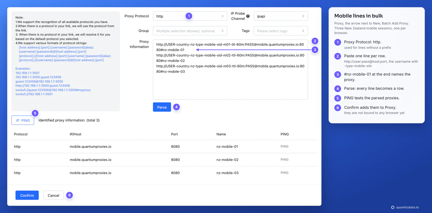Open the Tags selection dropdown
This screenshot has width=432, height=213.
tap(281, 31)
